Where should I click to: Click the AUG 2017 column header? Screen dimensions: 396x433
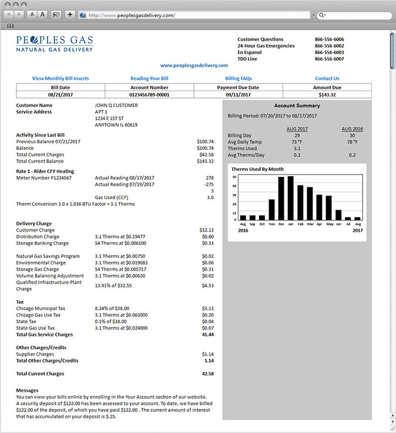point(297,129)
